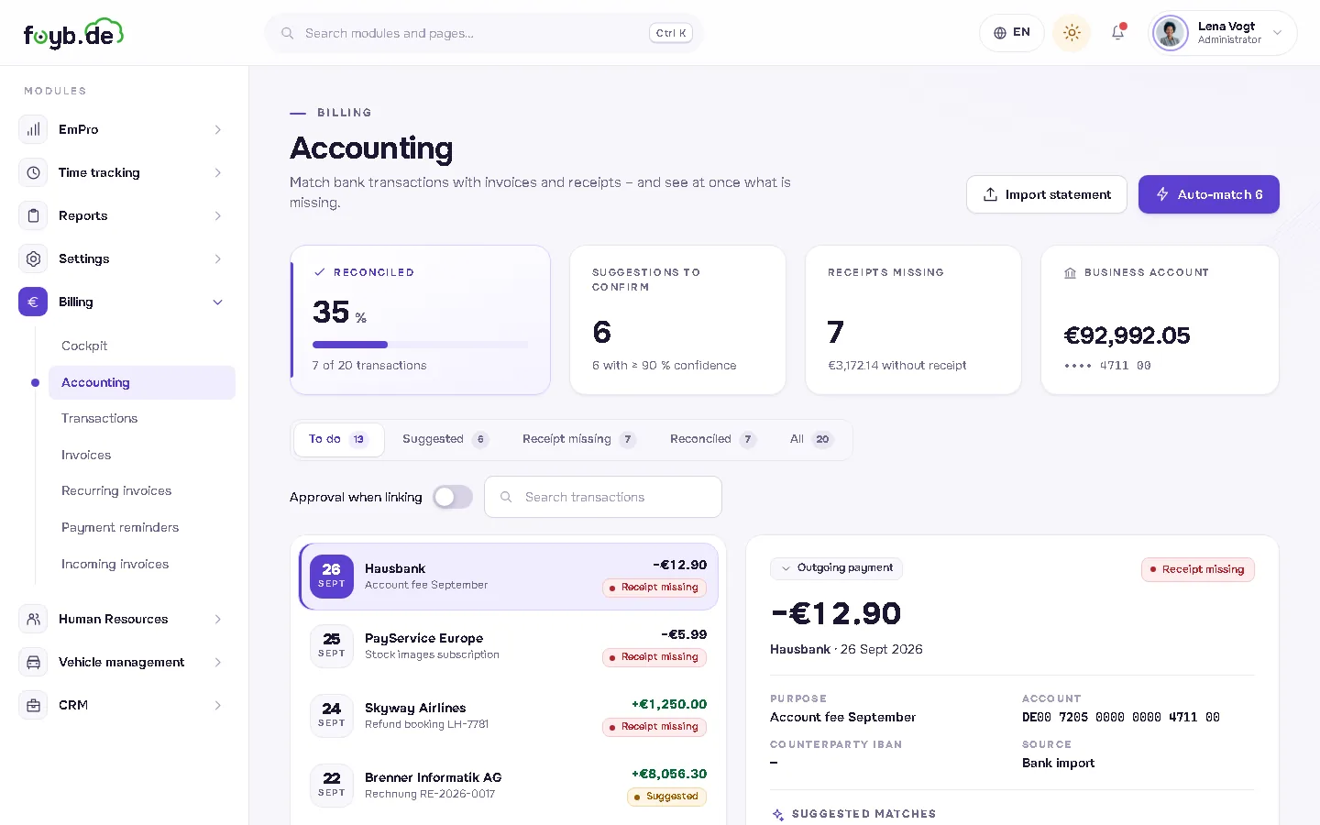This screenshot has height=825, width=1320.
Task: Click the Time tracking clock icon
Action: click(33, 172)
